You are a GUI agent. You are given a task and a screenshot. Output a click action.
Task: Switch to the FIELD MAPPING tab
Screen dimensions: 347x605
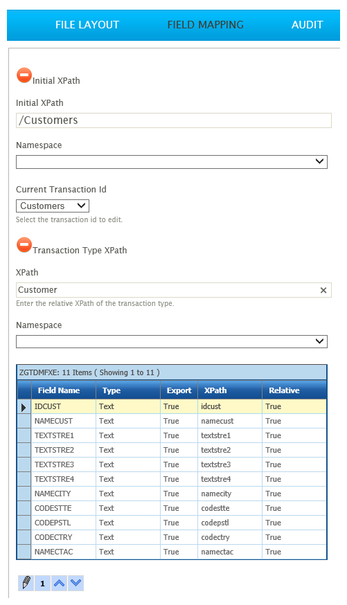pos(205,25)
